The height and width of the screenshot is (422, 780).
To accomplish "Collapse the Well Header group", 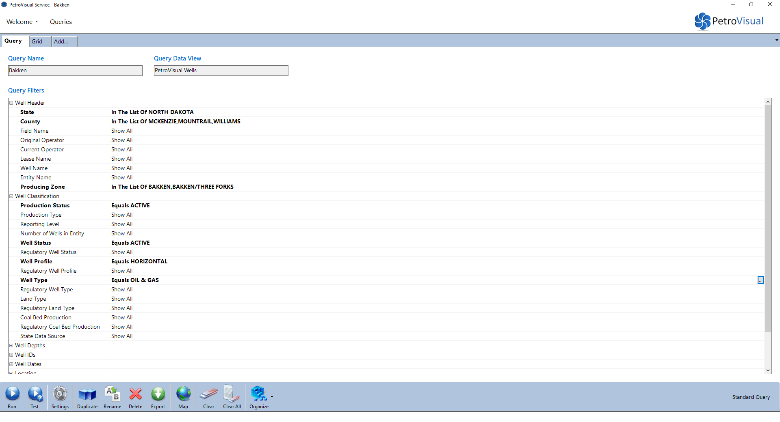I will (11, 103).
